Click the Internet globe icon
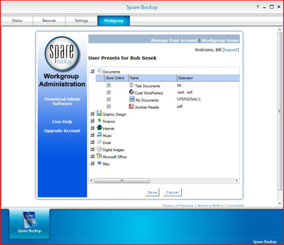The height and width of the screenshot is (245, 284). (x=100, y=128)
